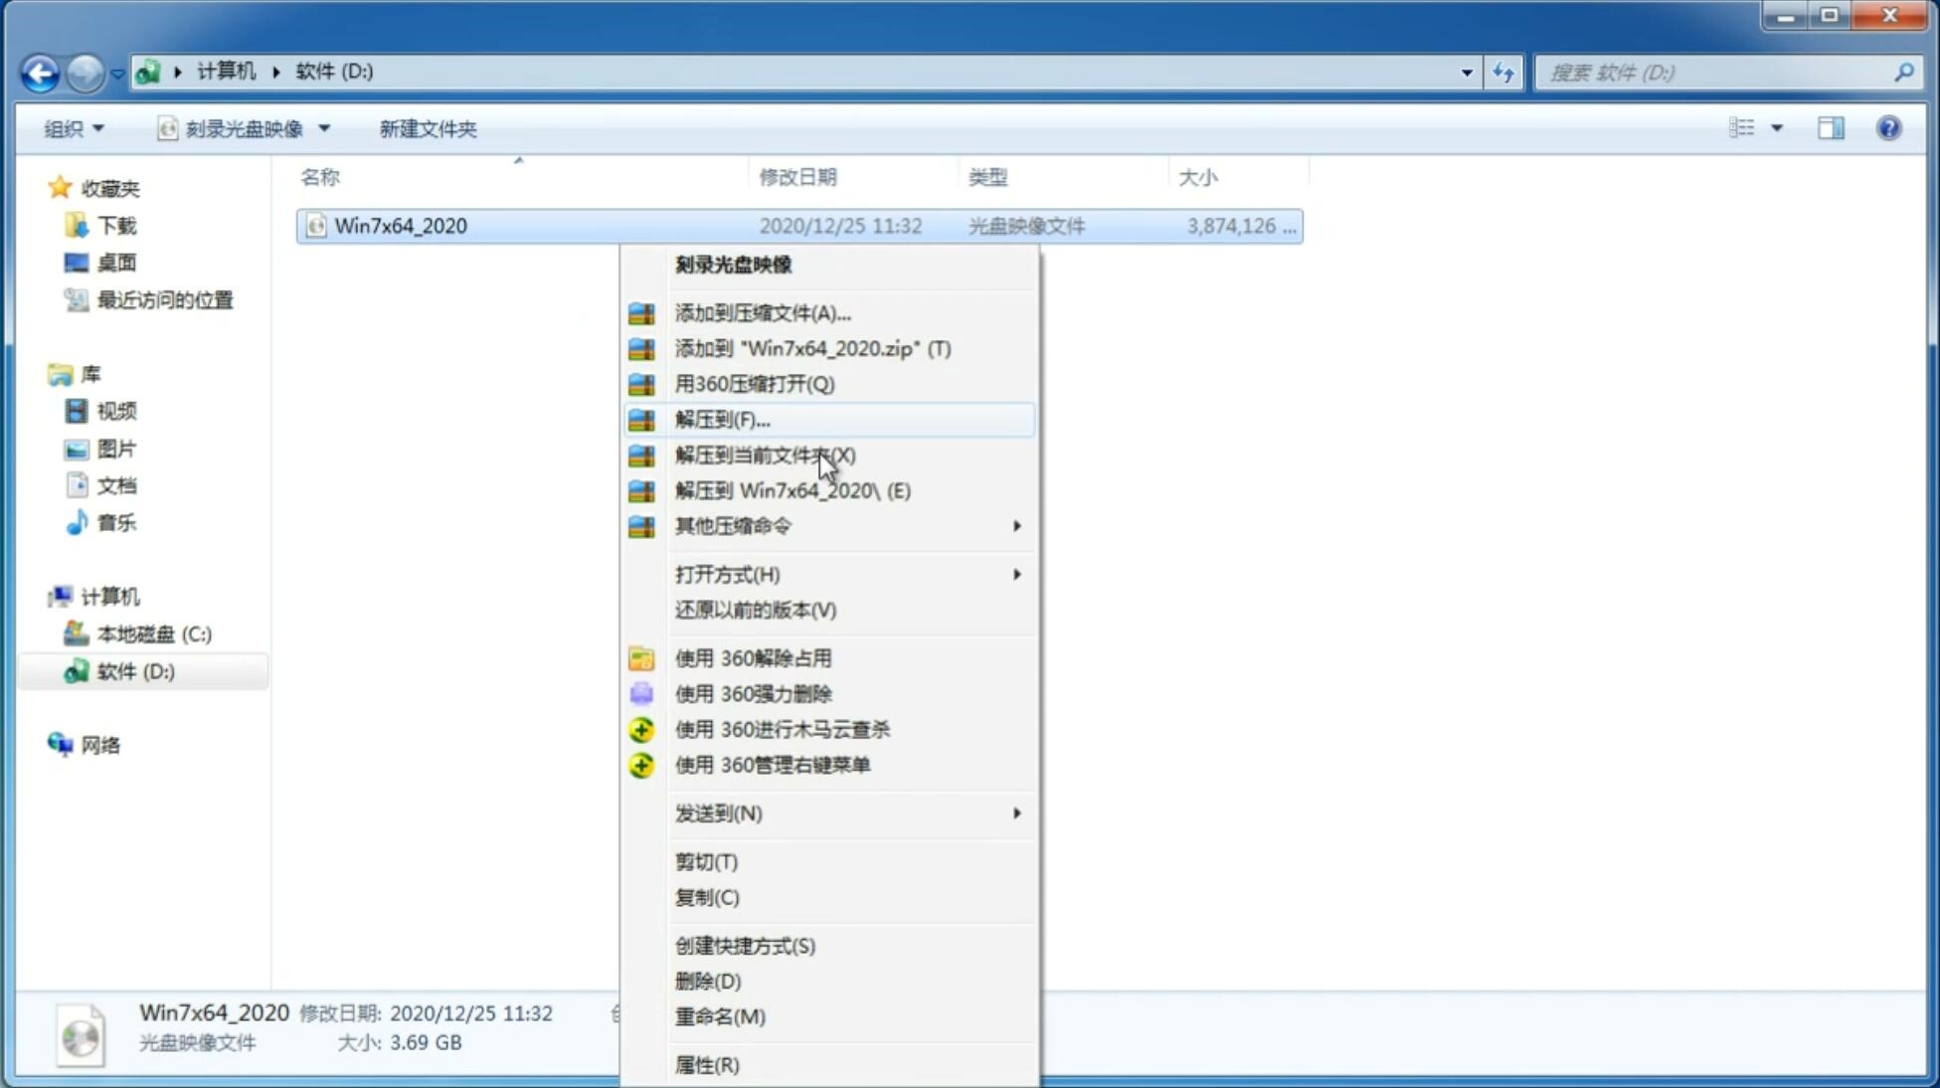Select 解压到当前文件夹 menu option
The width and height of the screenshot is (1940, 1088).
coord(765,454)
